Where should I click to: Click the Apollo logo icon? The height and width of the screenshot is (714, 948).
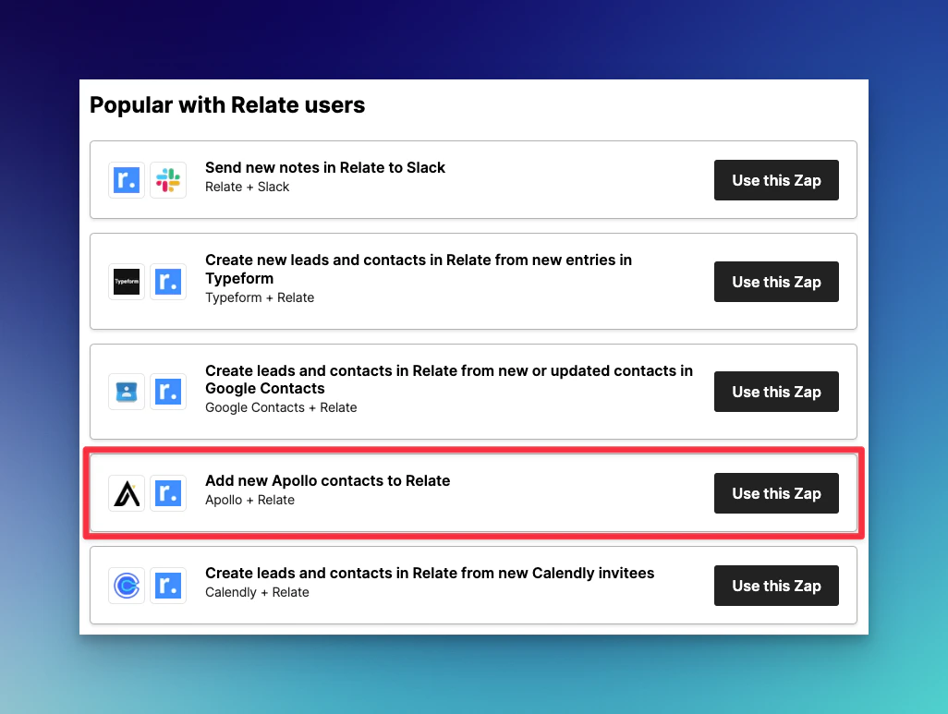coord(127,493)
